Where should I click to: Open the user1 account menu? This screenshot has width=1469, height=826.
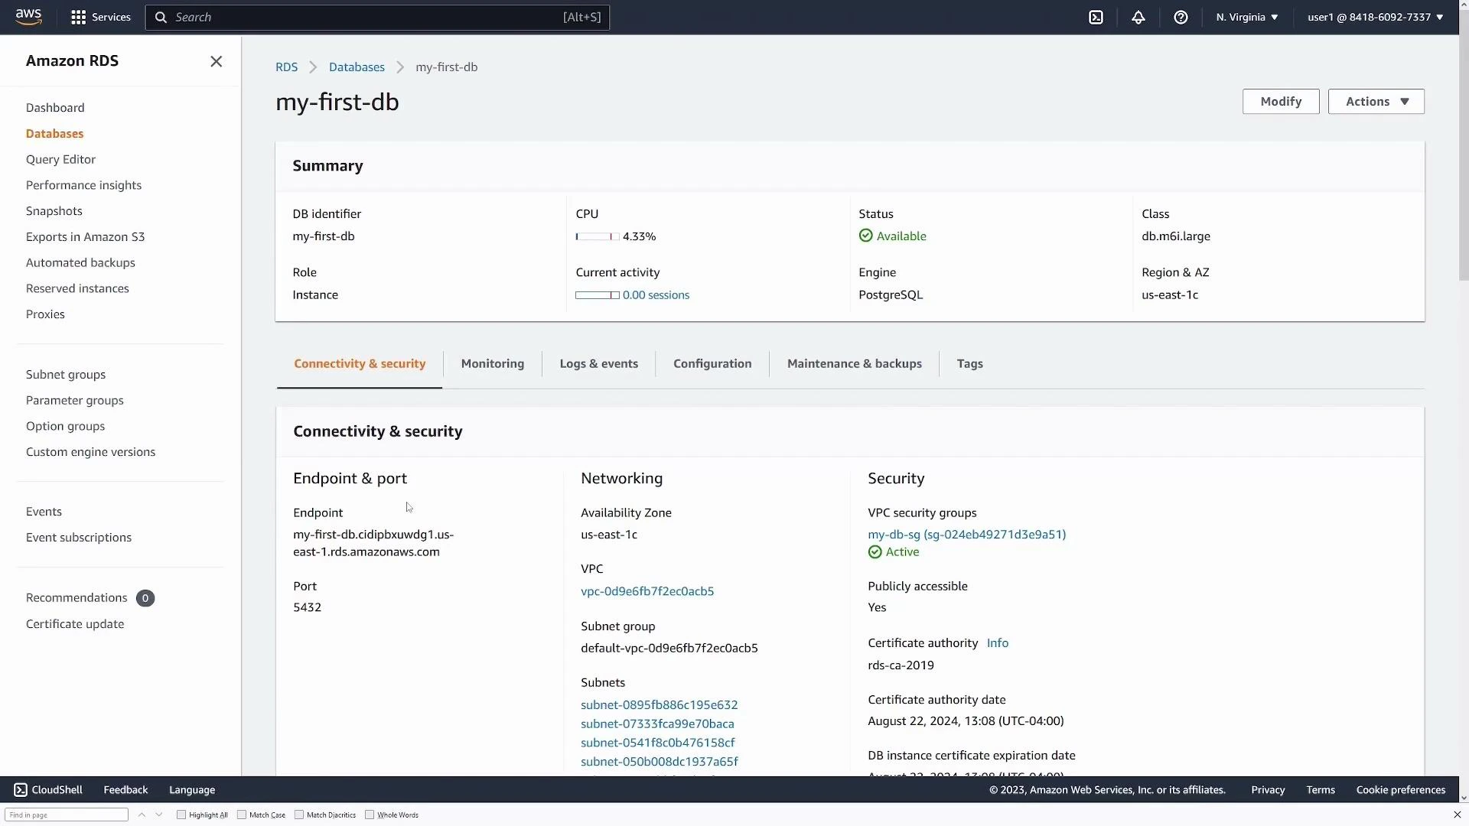(x=1373, y=17)
